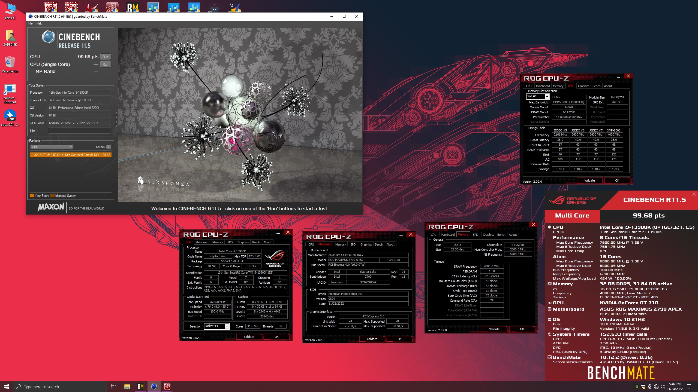Open the Meet Now camera tray icon
The width and height of the screenshot is (698, 392).
[x=650, y=387]
